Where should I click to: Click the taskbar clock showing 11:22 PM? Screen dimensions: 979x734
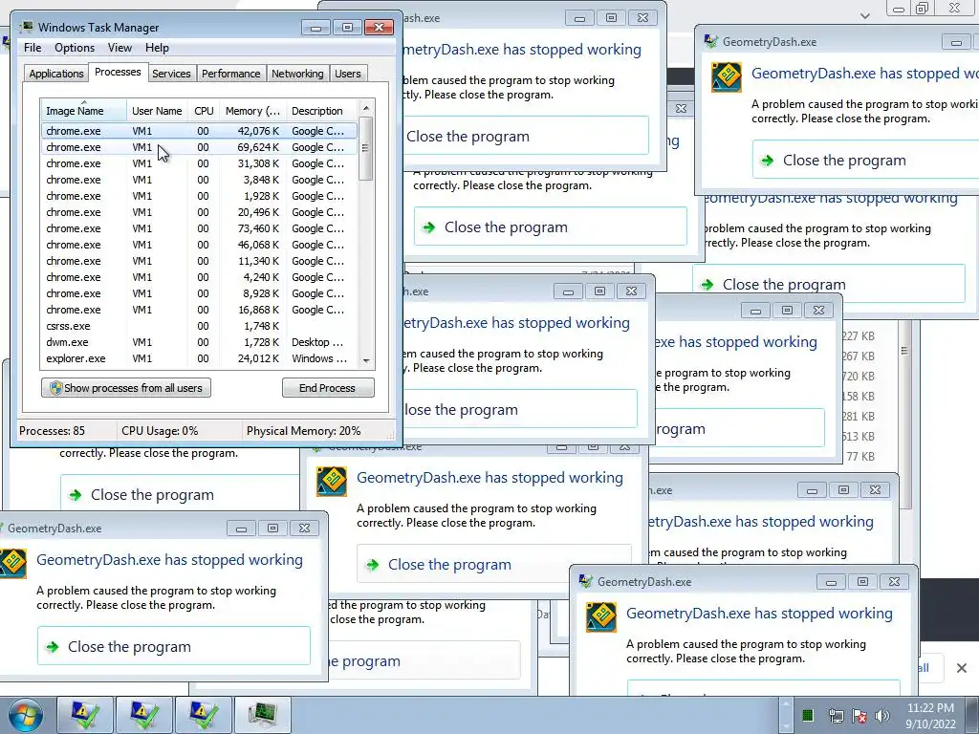tap(930, 715)
